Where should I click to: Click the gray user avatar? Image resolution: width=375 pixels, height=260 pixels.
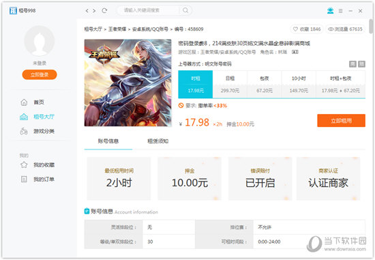pos(40,41)
